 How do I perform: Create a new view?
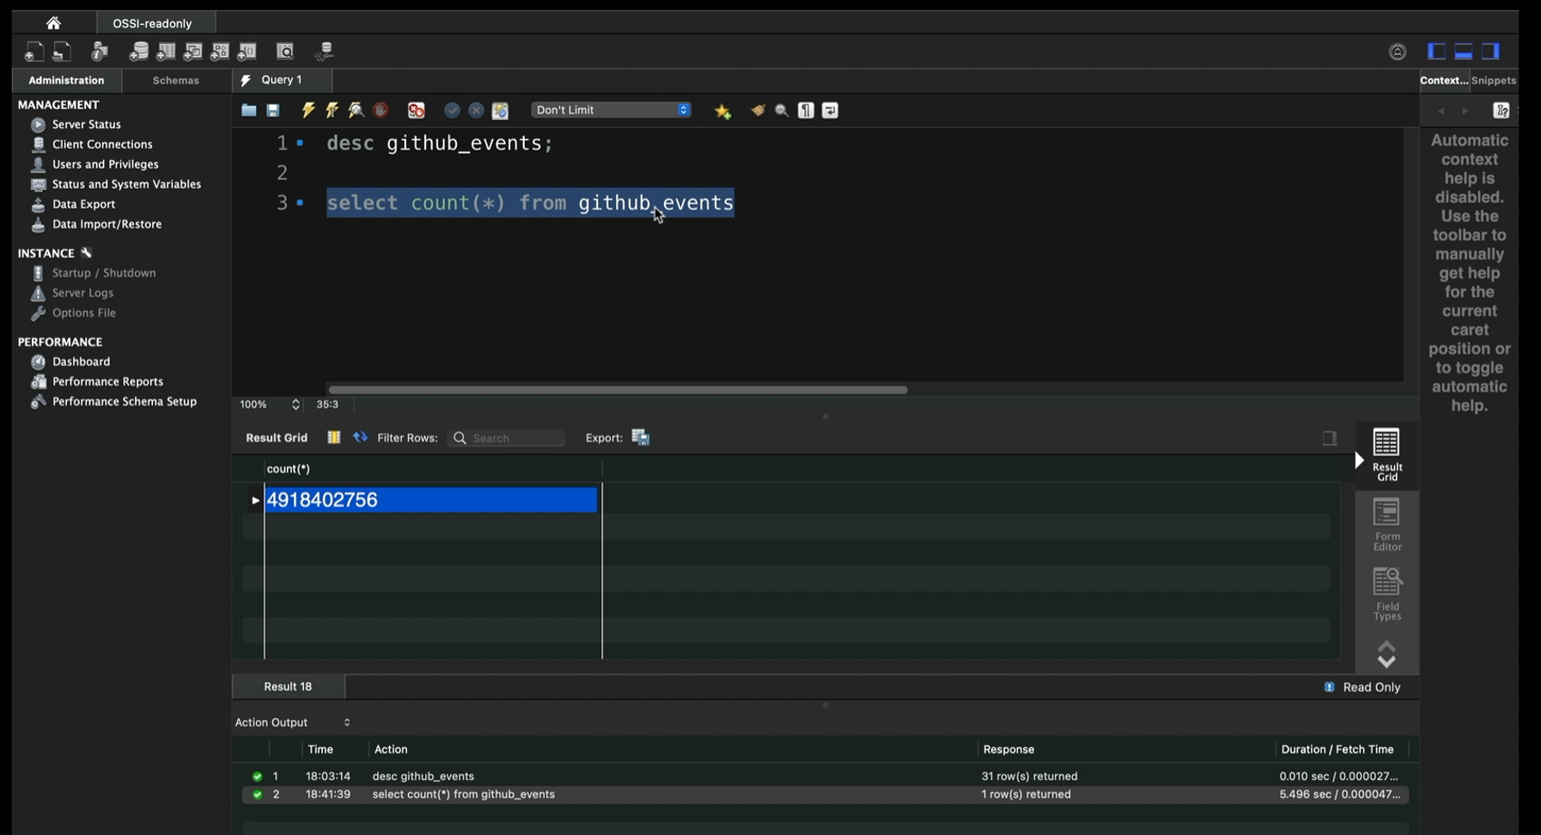pos(193,52)
